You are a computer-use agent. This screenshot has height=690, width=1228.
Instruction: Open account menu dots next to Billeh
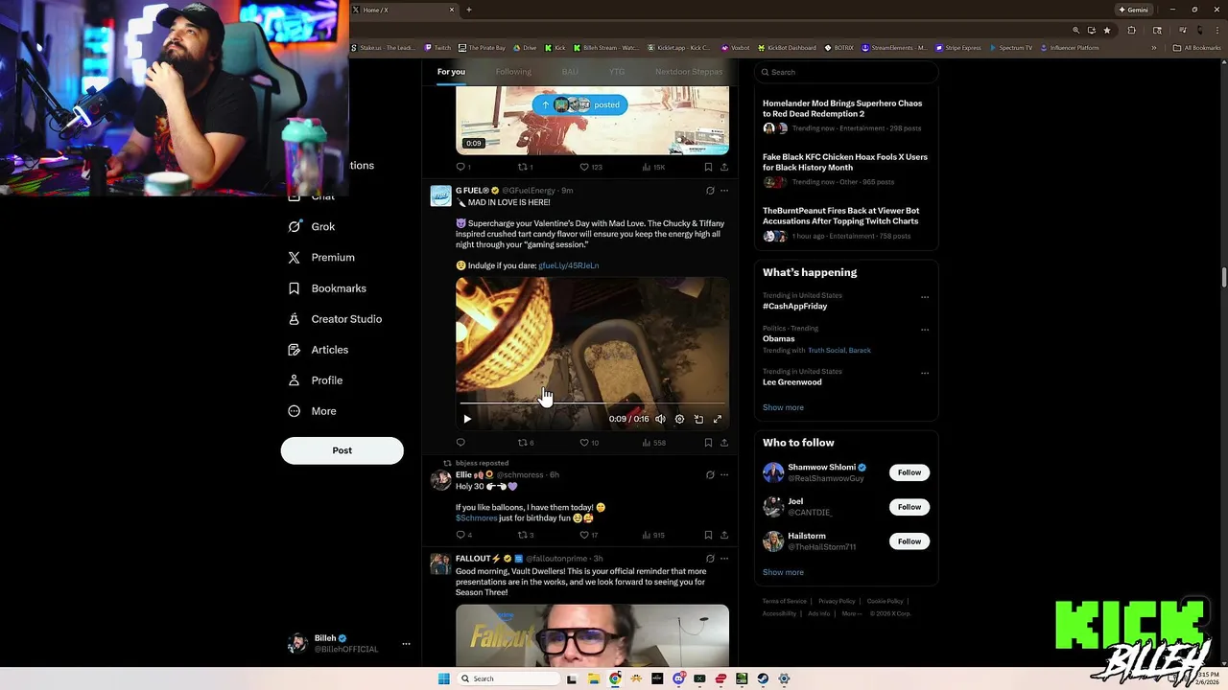(406, 644)
